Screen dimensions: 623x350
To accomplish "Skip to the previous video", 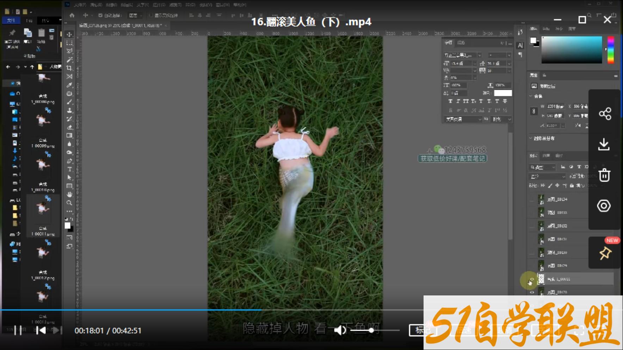I will pyautogui.click(x=41, y=330).
